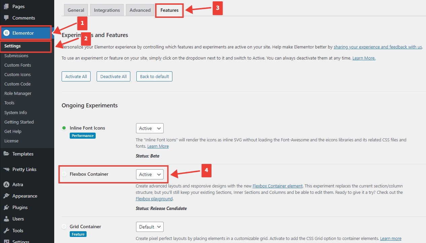Click the Tools wrench icon

click(x=6, y=231)
